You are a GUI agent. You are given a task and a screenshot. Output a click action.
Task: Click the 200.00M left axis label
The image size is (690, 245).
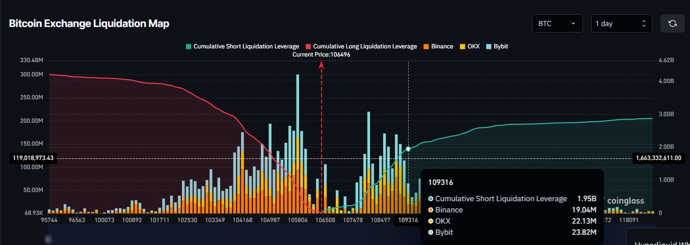coord(32,121)
